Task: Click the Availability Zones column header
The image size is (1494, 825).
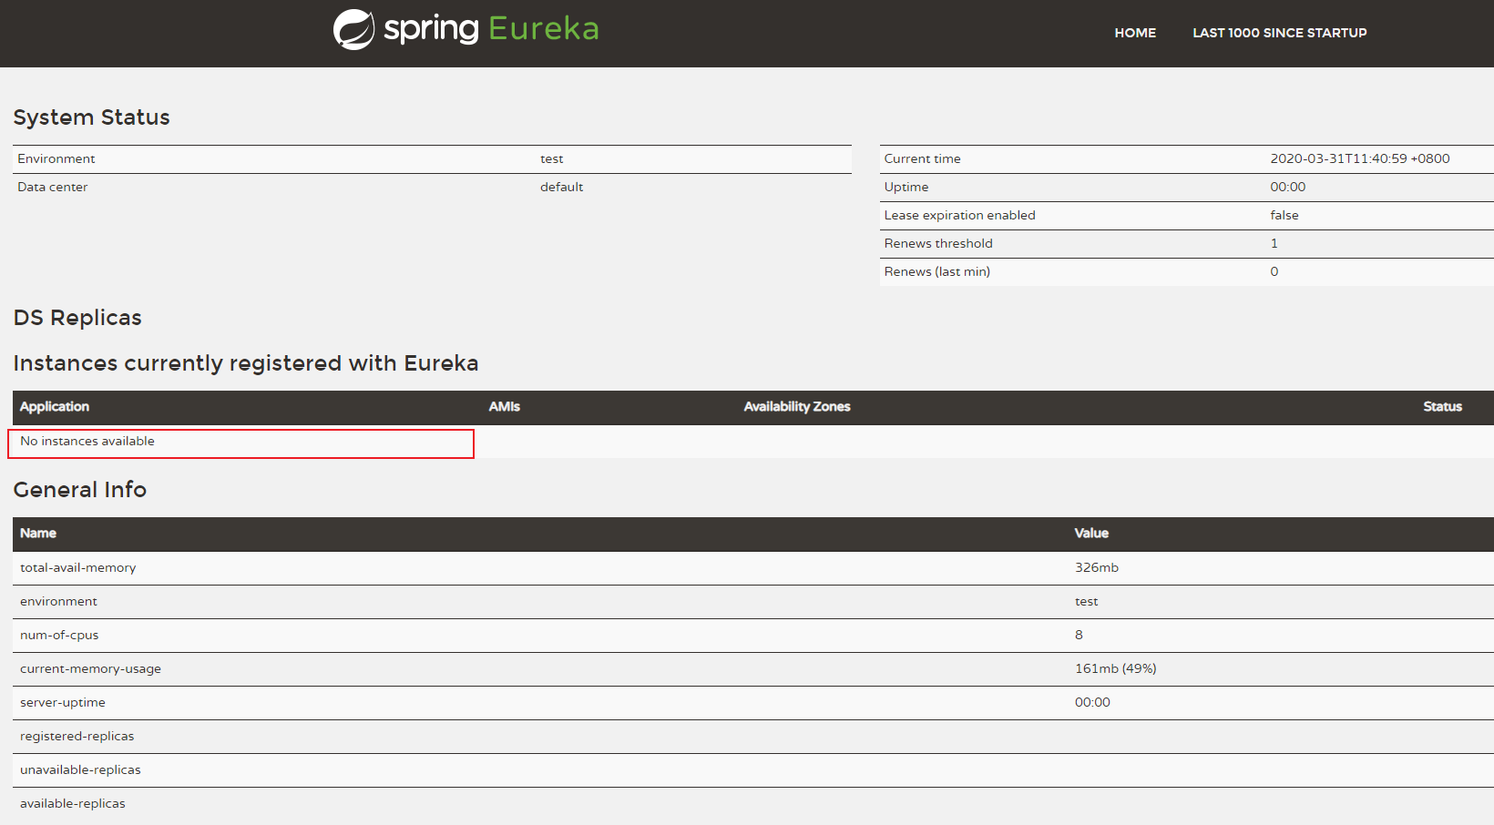Action: coord(796,407)
